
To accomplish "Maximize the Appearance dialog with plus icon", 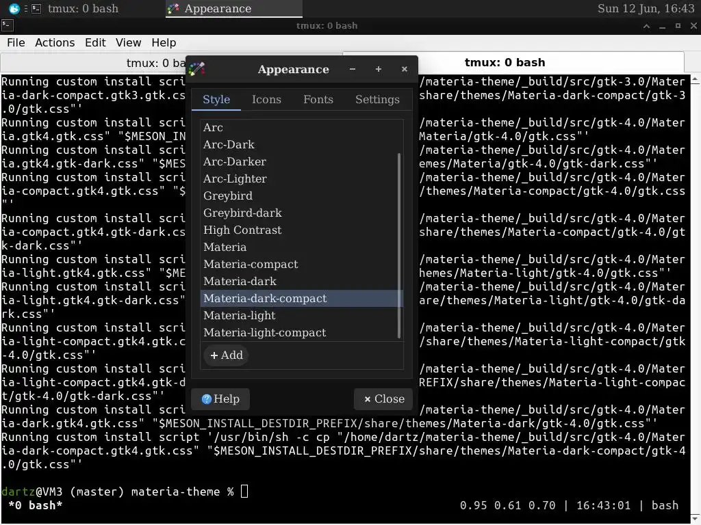I will point(378,69).
